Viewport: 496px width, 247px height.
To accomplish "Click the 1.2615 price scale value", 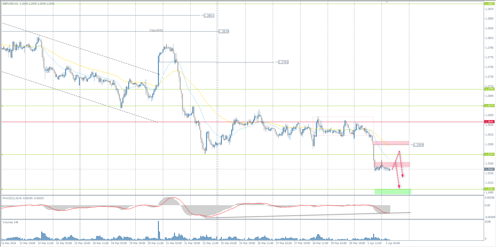I will click(x=490, y=135).
